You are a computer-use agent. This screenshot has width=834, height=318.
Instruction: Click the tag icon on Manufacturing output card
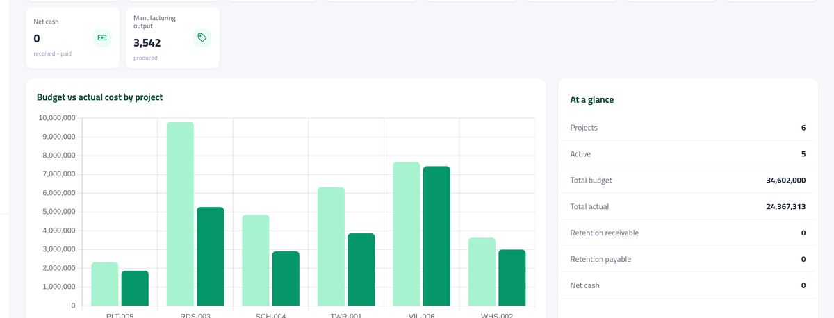pos(202,37)
